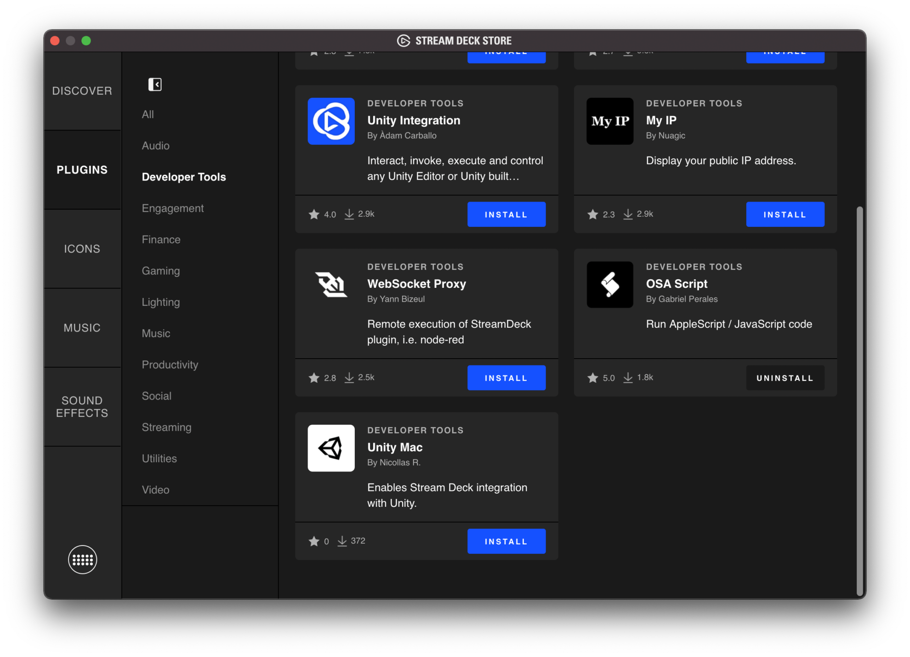This screenshot has height=657, width=910.
Task: Click the collapse sidebar icon above All
Action: coord(155,84)
